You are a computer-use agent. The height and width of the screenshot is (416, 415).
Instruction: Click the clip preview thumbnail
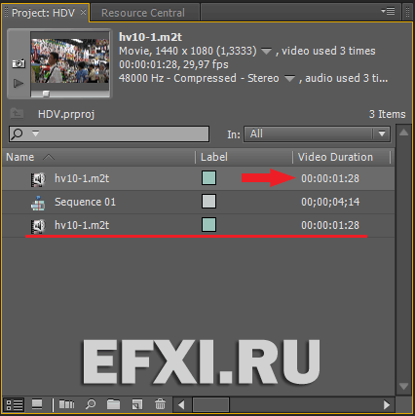70,61
